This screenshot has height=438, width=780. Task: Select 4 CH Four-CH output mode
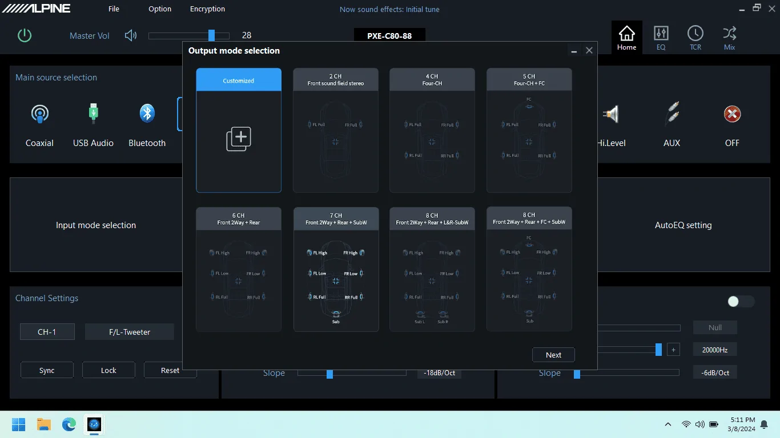432,131
